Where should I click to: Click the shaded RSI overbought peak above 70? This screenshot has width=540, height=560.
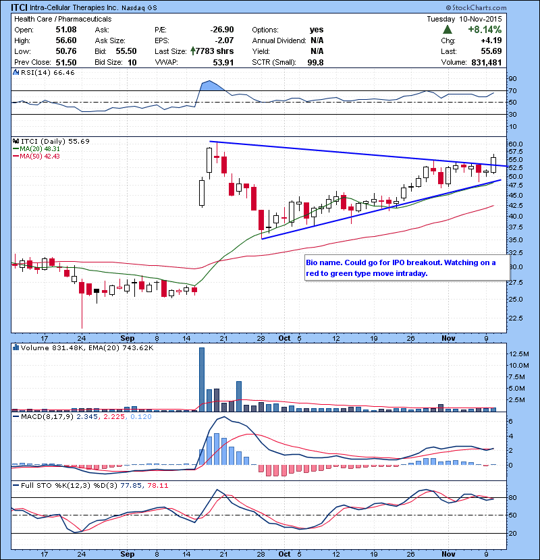[x=211, y=86]
